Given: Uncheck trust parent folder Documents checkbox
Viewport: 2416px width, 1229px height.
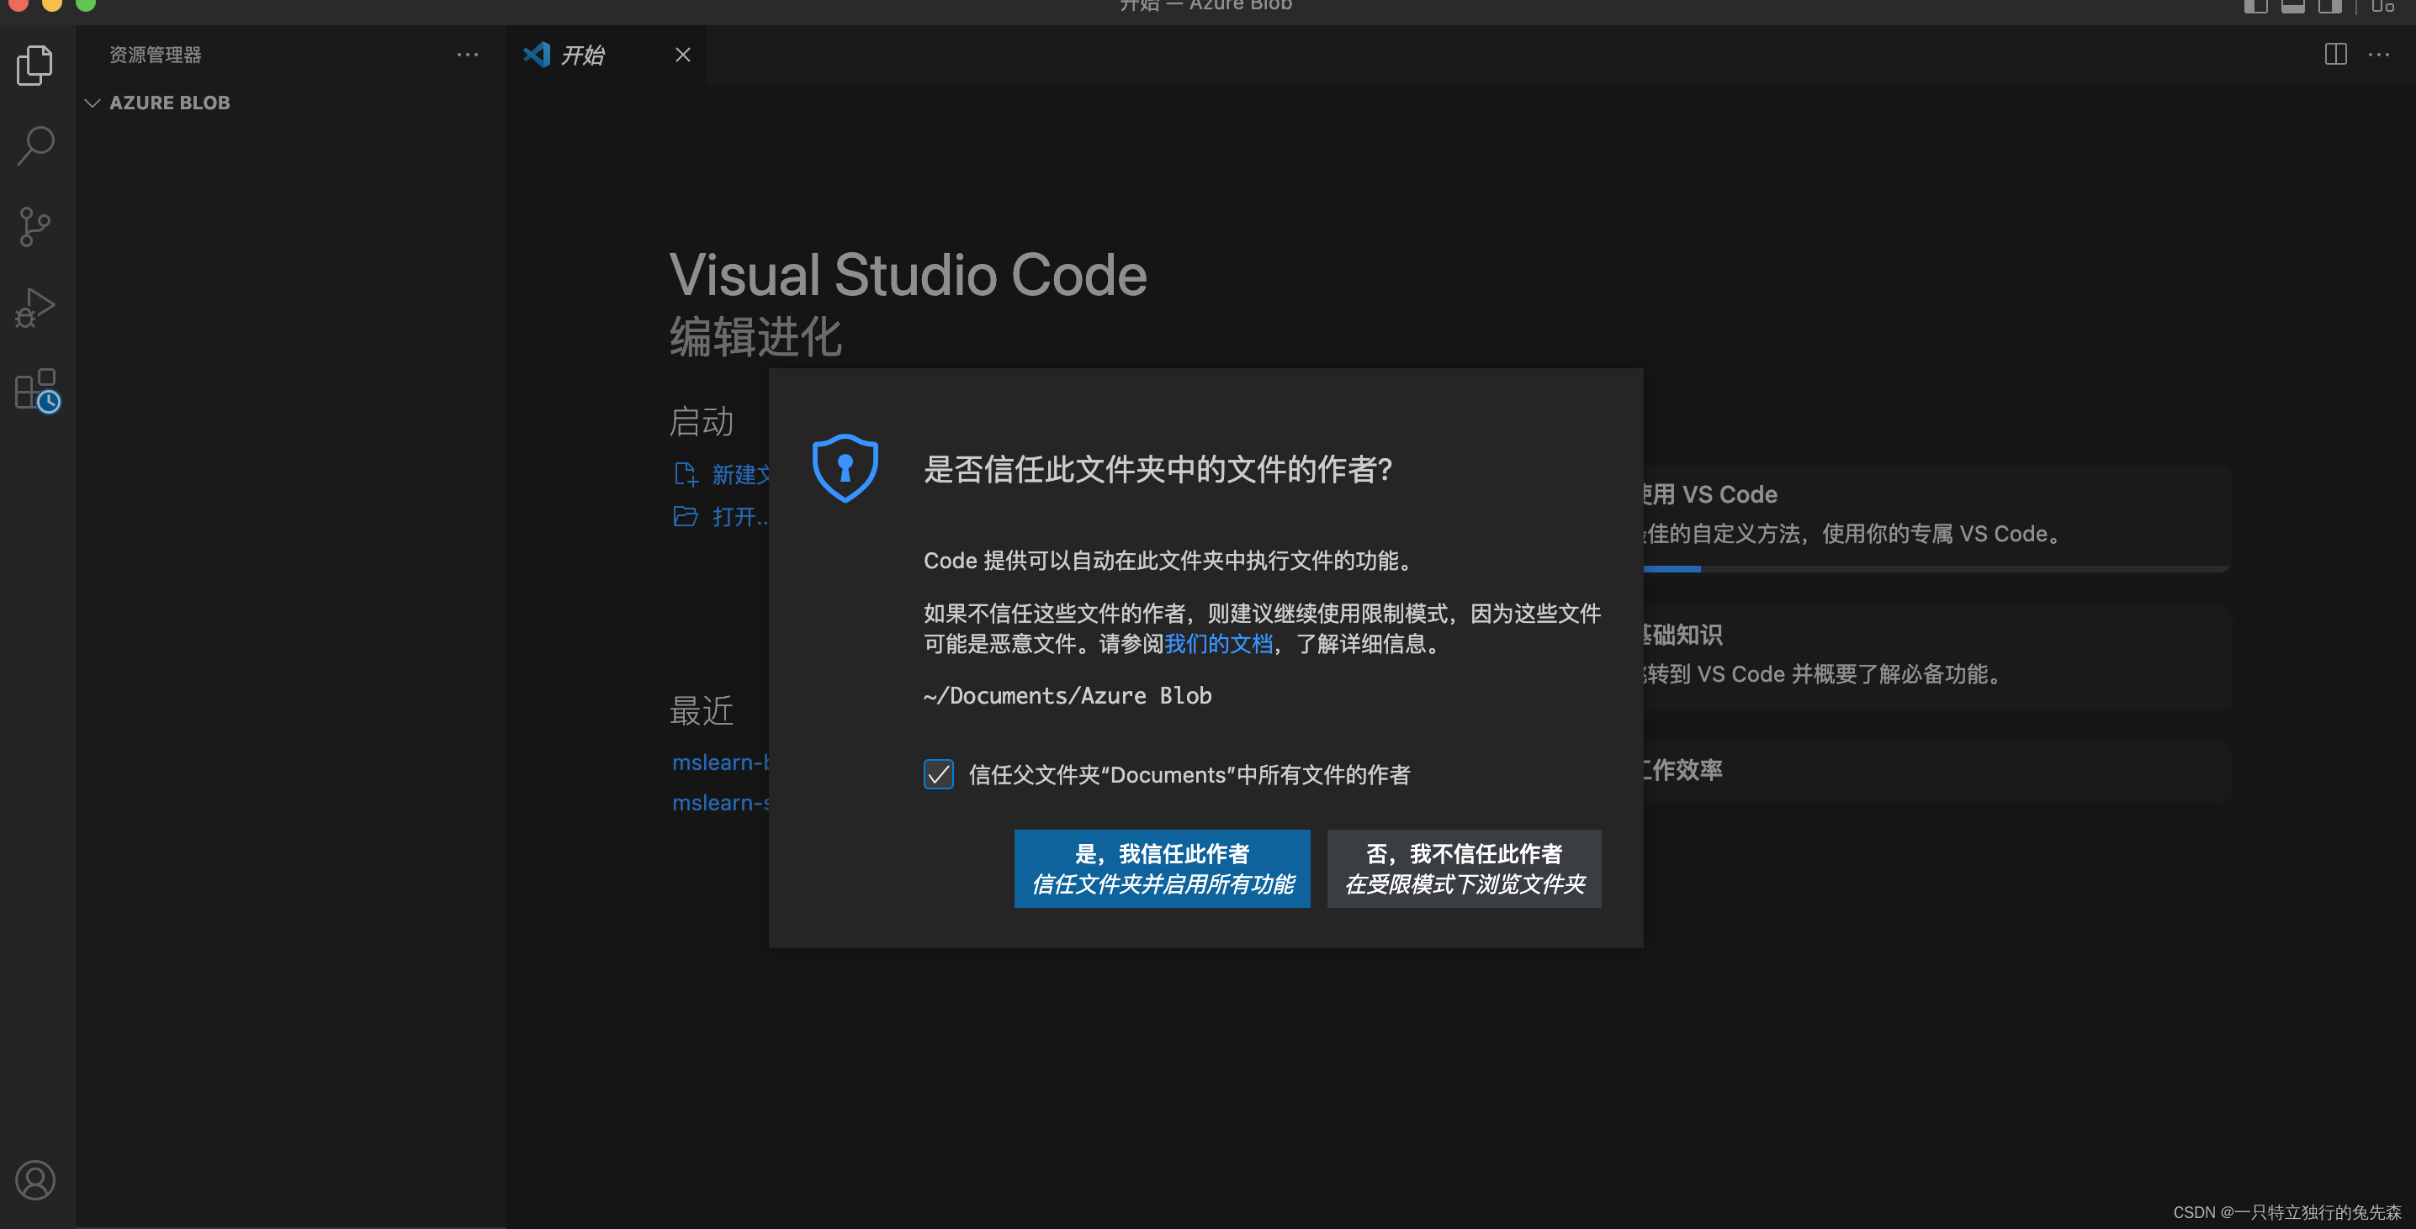Looking at the screenshot, I should (x=938, y=774).
